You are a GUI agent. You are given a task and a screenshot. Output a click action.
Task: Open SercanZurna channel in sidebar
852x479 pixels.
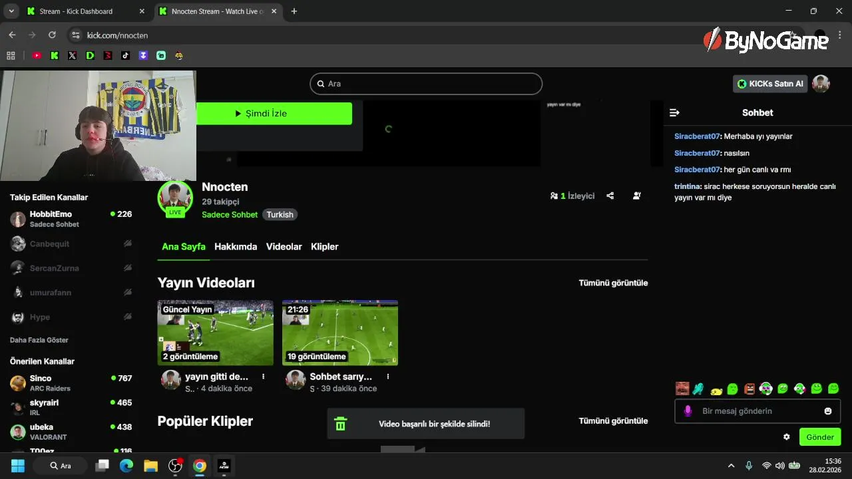pos(71,268)
